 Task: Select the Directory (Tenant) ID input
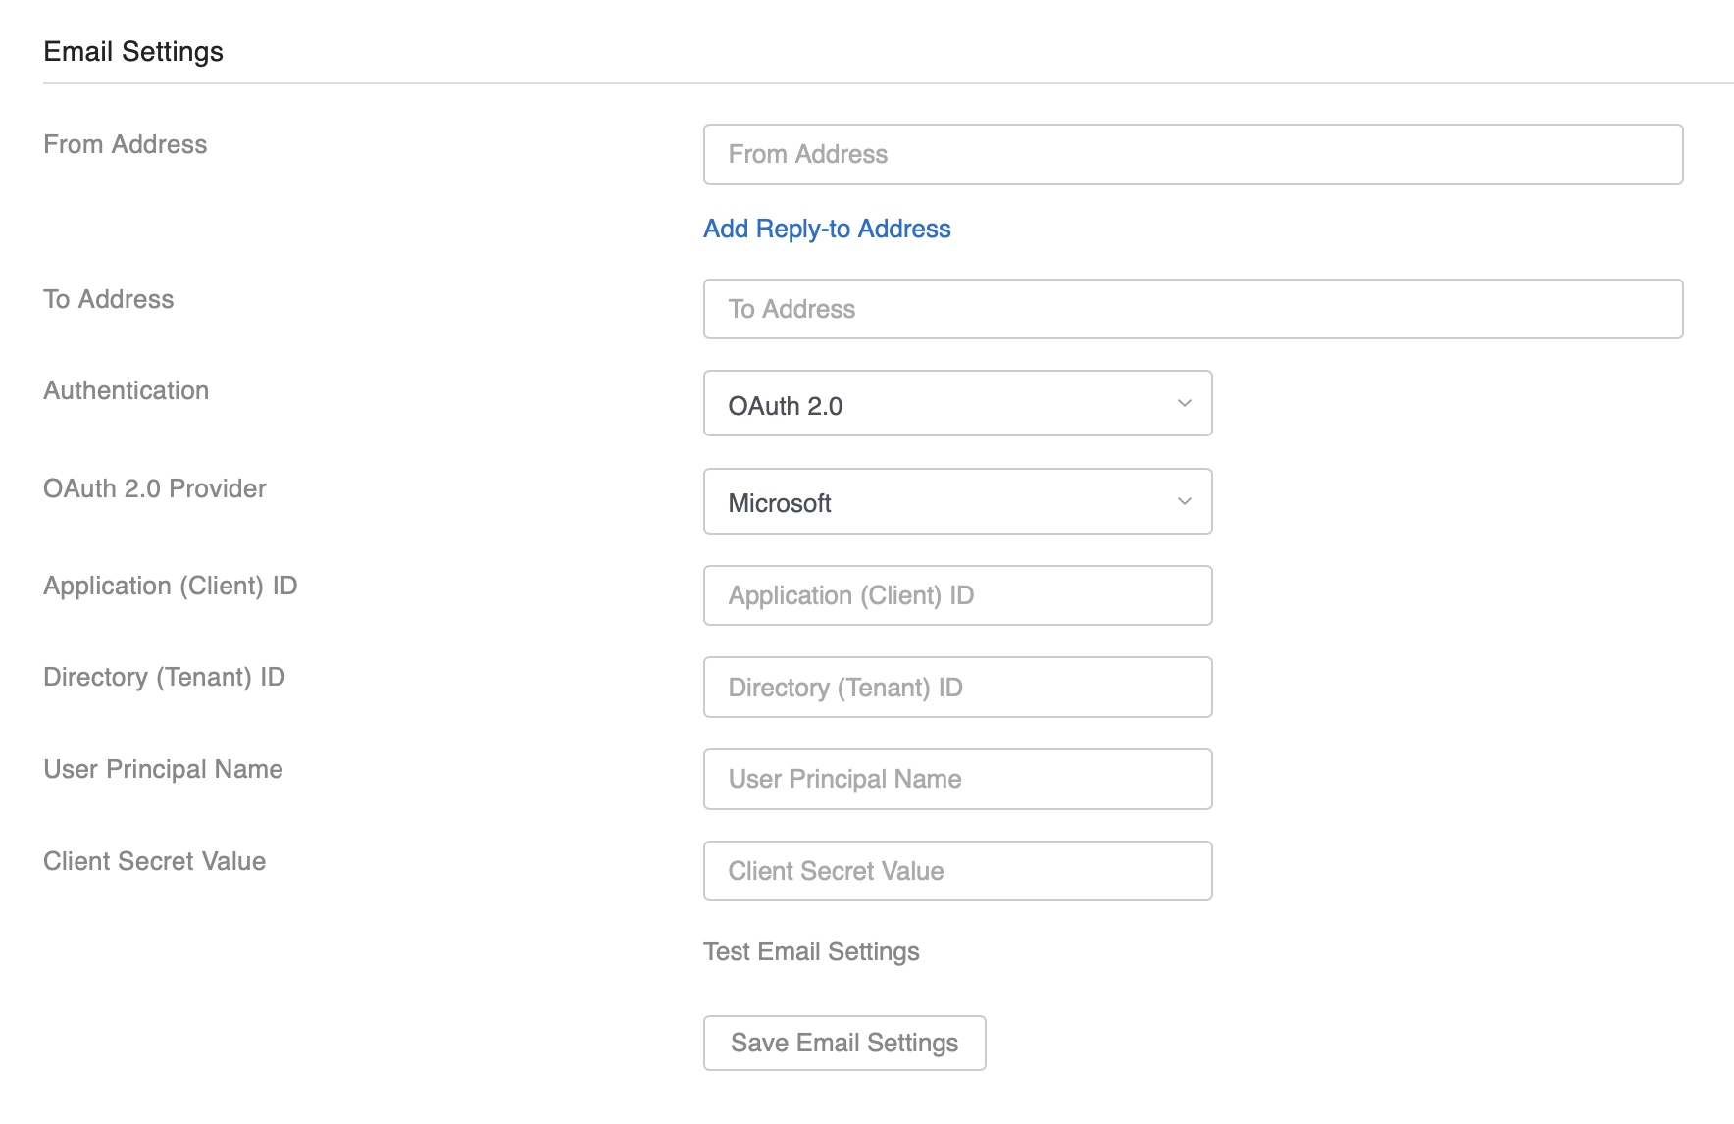(957, 687)
